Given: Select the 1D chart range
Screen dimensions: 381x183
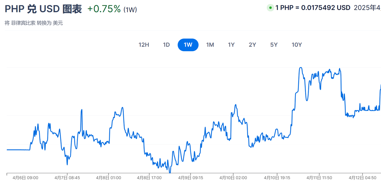Looking at the screenshot, I should tap(166, 45).
